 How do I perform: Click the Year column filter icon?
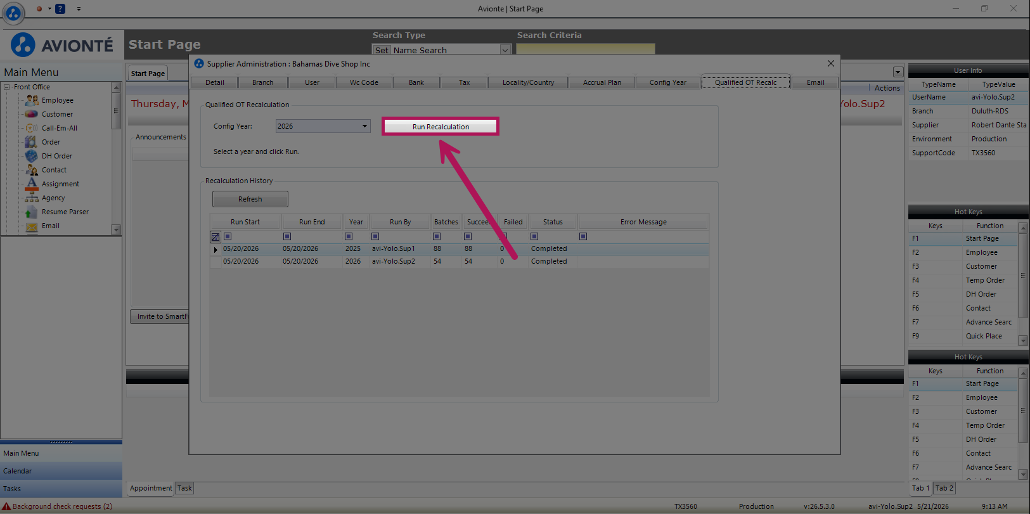point(349,236)
